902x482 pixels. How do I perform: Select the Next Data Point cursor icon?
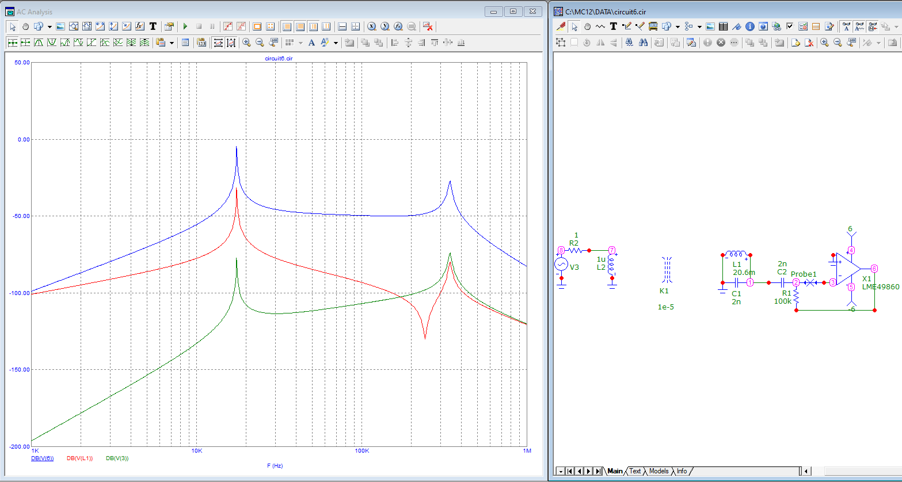(x=13, y=42)
